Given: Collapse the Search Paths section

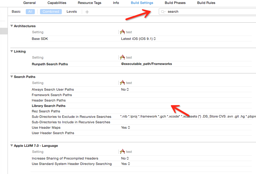Looking at the screenshot, I should (12, 77).
